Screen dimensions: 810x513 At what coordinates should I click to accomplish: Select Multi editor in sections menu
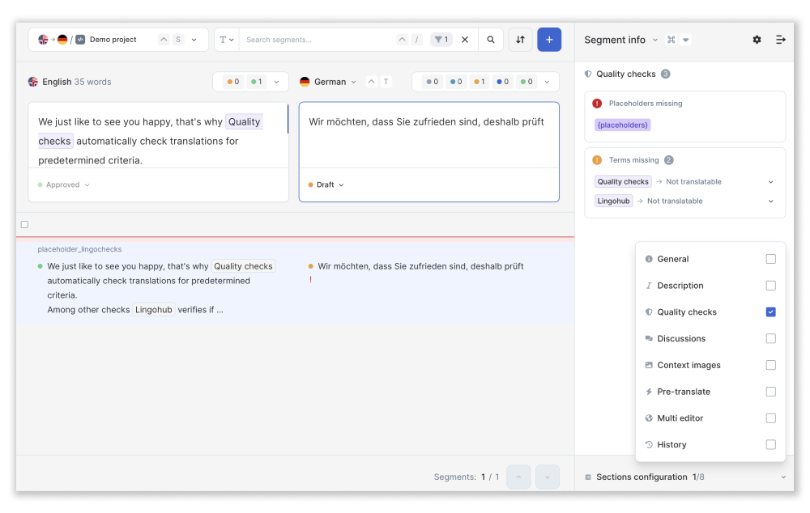coord(680,418)
